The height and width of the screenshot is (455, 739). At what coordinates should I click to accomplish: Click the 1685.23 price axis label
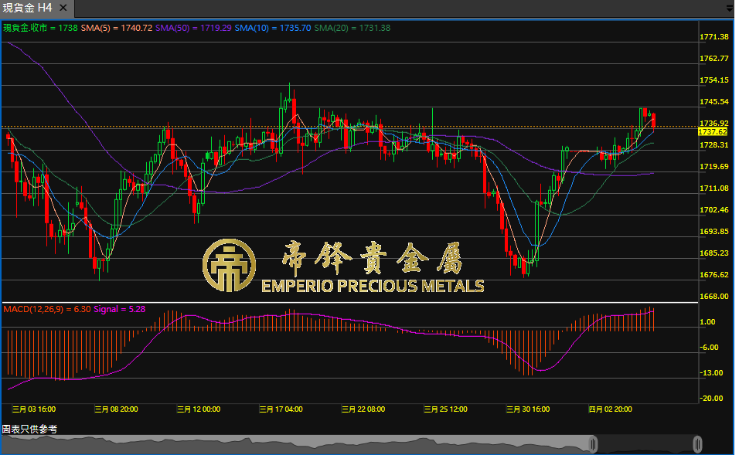click(714, 253)
